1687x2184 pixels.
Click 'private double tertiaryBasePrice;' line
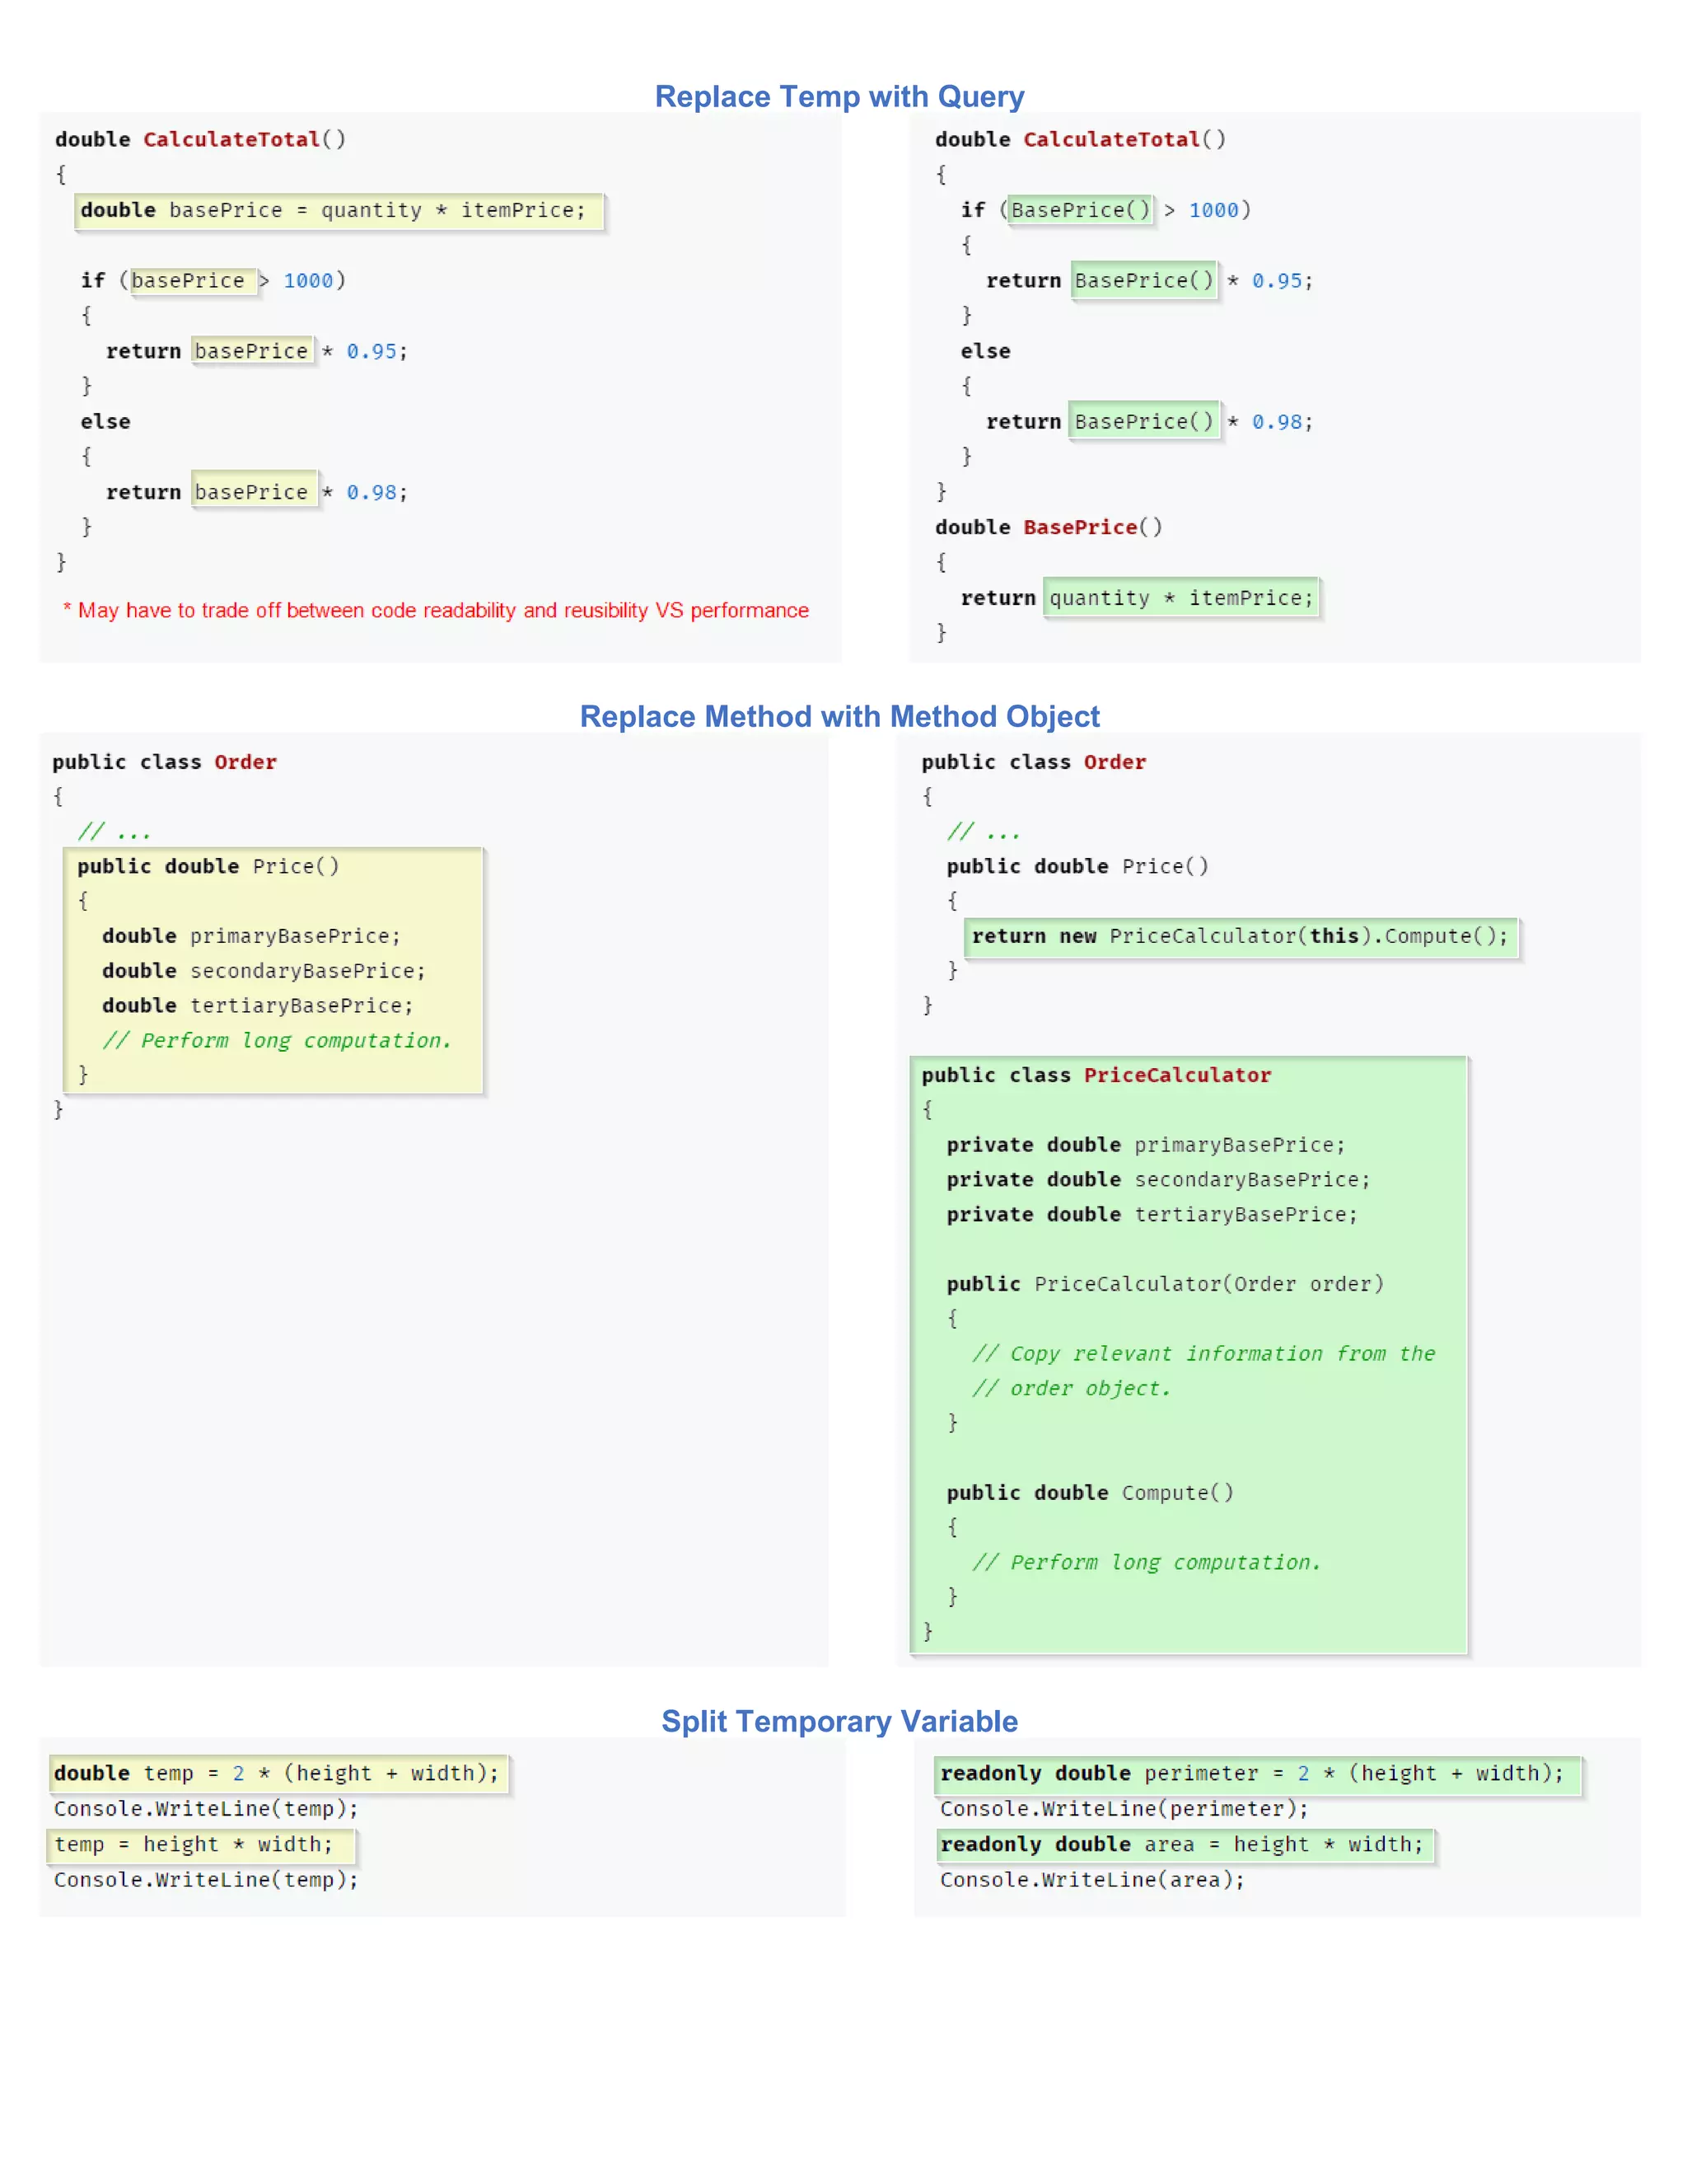[1152, 1215]
